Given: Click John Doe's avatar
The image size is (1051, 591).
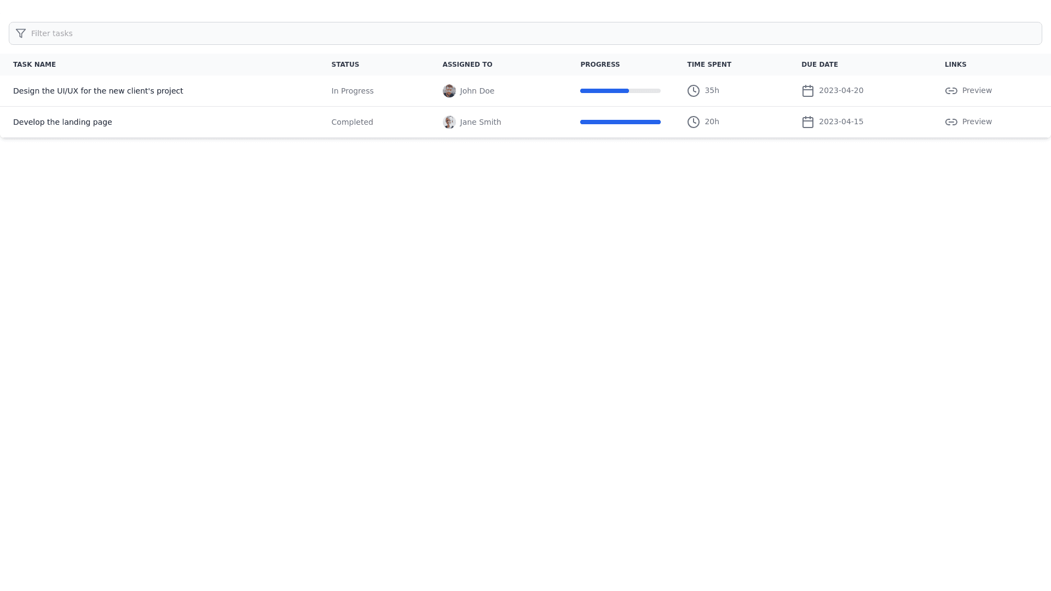Looking at the screenshot, I should tap(449, 91).
